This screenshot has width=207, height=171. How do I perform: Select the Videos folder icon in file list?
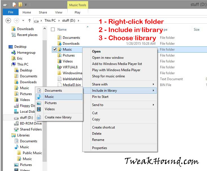pos(59,61)
